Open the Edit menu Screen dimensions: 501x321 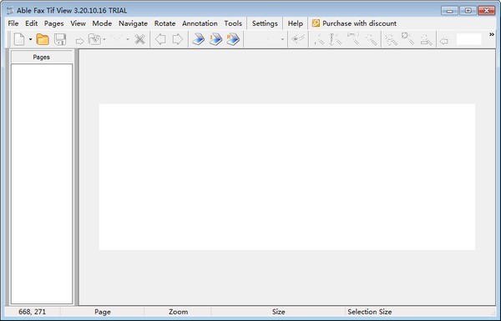pos(32,23)
